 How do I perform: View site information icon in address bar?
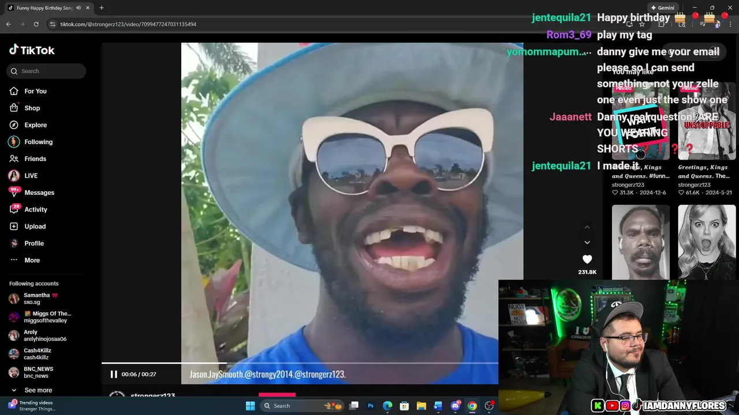(x=53, y=24)
